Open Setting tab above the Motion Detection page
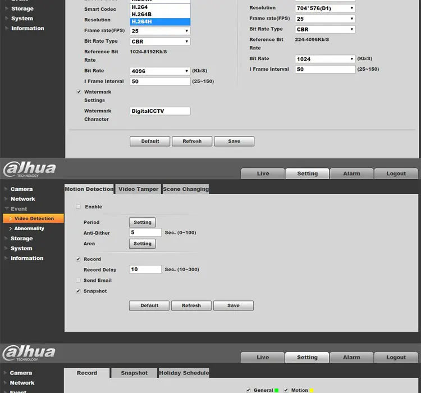Image resolution: width=421 pixels, height=393 pixels. pos(307,173)
